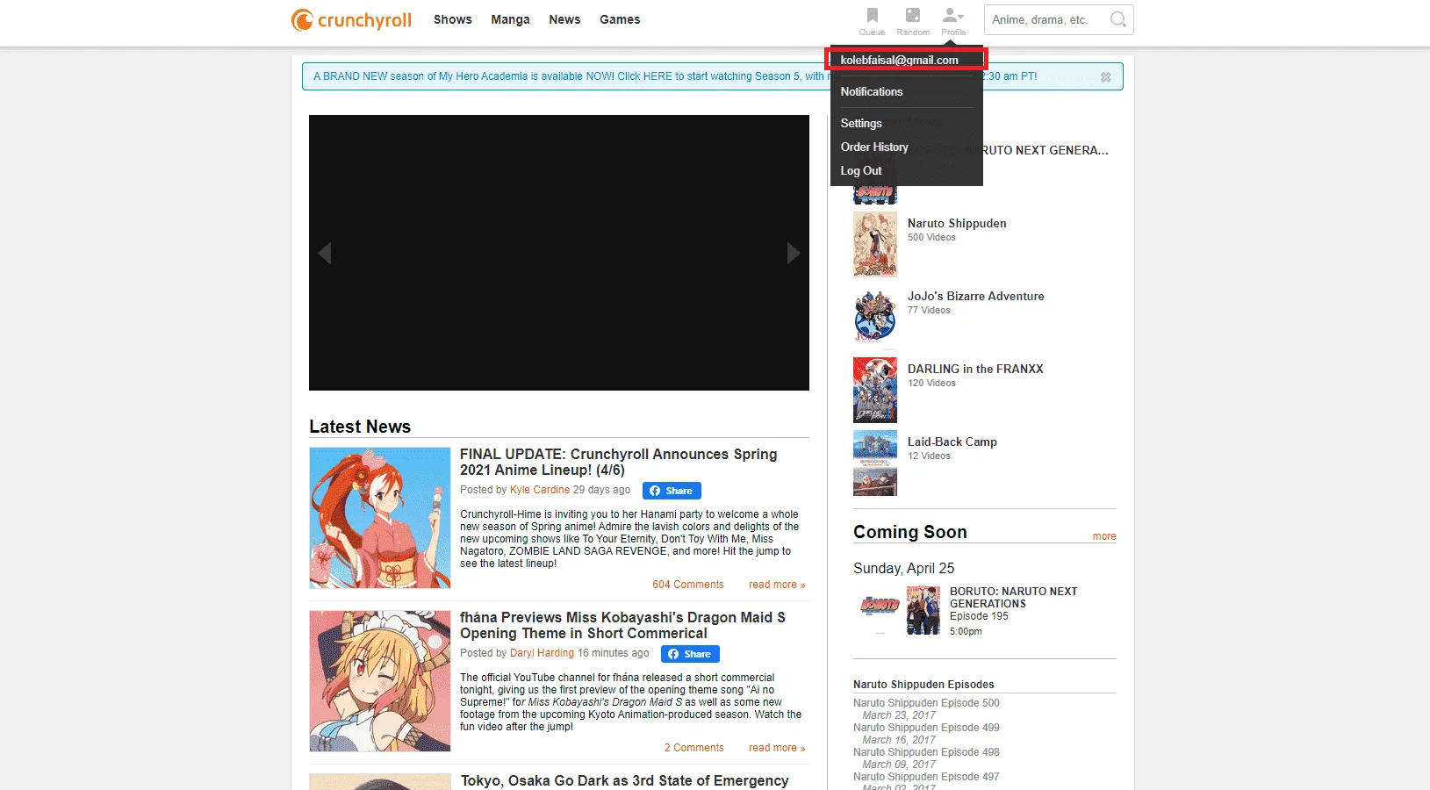Open fhána Previews Dragon Maid S headline
Screen dimensions: 1430x790
pyautogui.click(x=622, y=625)
